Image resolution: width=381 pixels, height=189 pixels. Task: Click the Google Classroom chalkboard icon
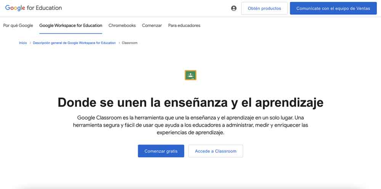pyautogui.click(x=190, y=75)
